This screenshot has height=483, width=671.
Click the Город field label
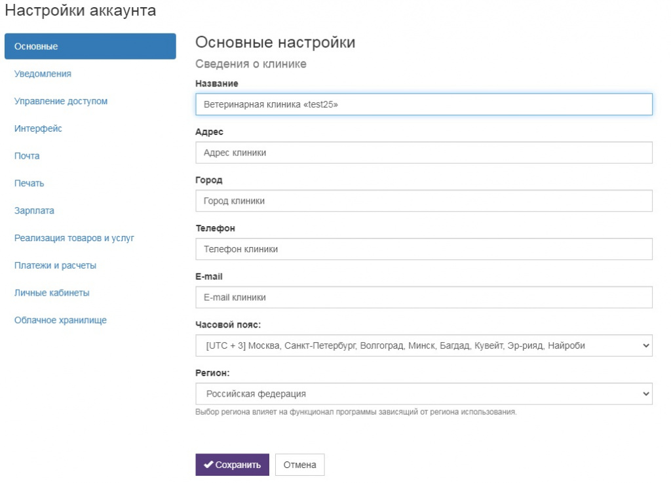pos(209,180)
